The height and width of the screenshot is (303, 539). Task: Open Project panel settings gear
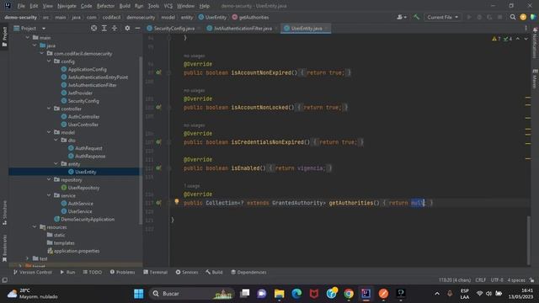(127, 28)
